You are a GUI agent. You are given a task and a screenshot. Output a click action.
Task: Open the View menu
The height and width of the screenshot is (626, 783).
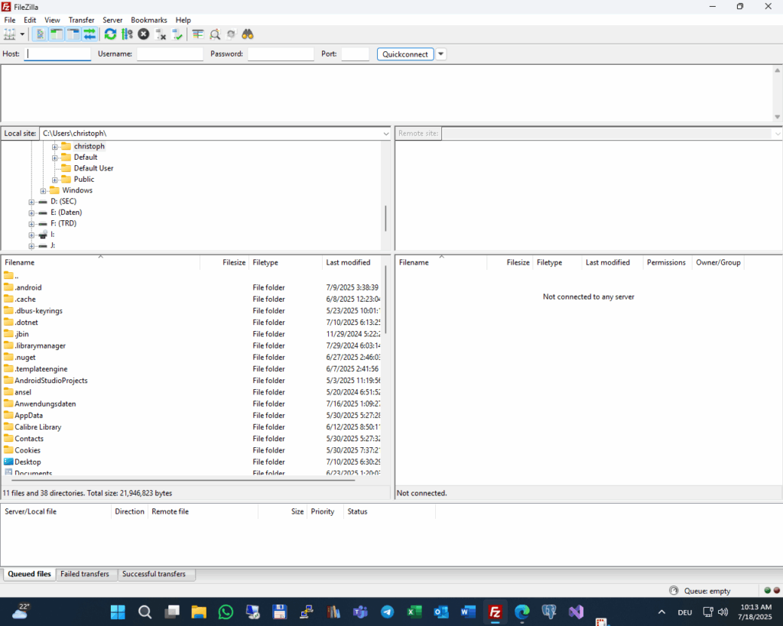(x=52, y=20)
